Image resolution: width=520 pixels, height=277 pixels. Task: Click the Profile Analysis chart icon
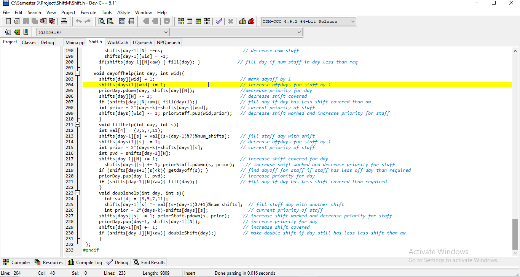pos(242,22)
